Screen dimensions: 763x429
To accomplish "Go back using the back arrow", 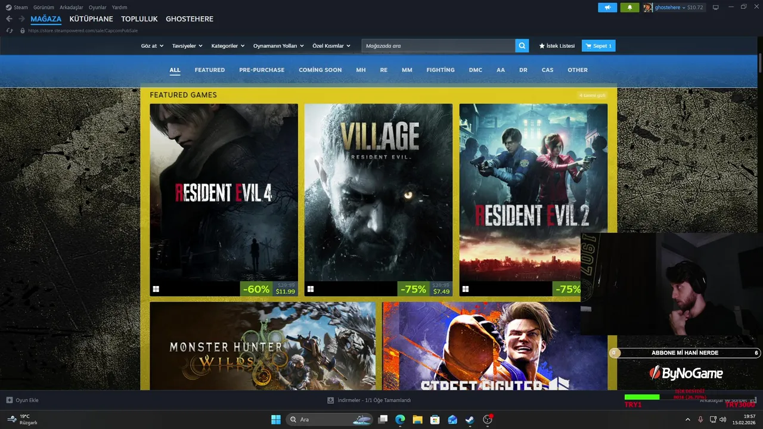I will click(x=9, y=19).
